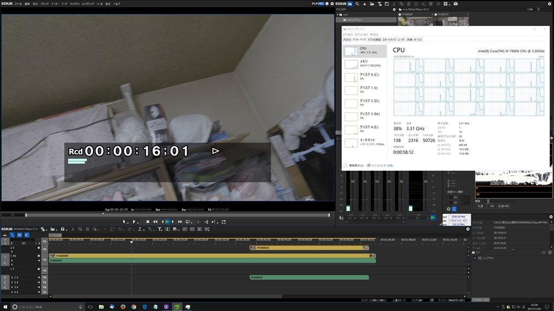This screenshot has height=311, width=554.
Task: Toggle the ripple mode button on the timeline
Action: click(x=12, y=235)
